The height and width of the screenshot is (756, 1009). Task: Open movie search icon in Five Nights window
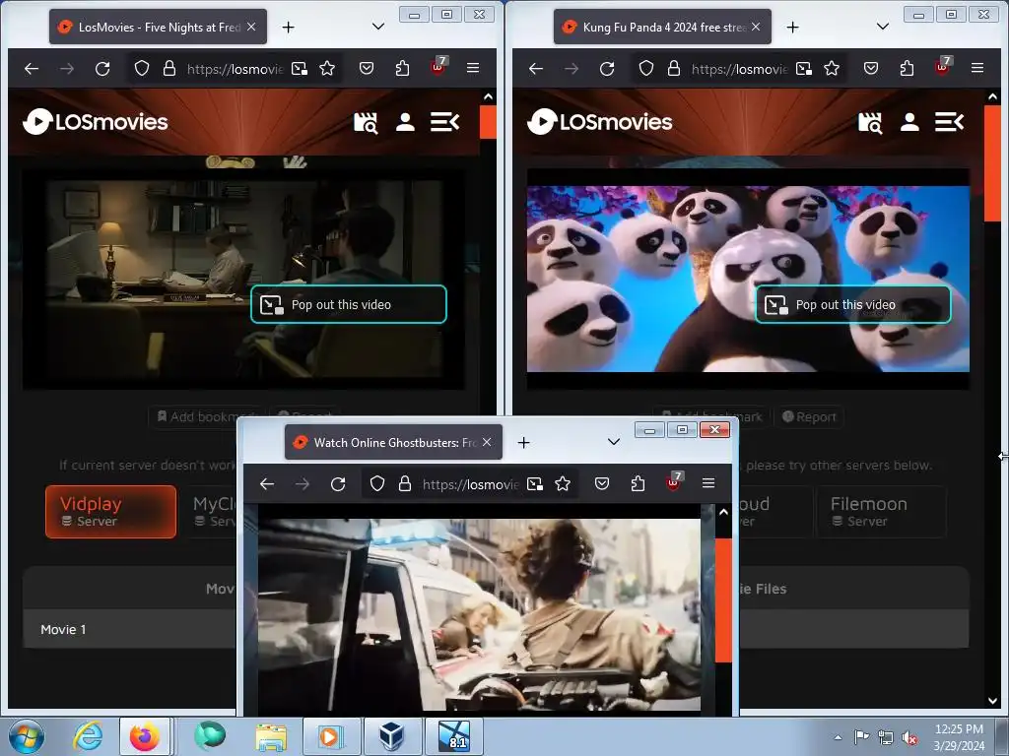366,122
